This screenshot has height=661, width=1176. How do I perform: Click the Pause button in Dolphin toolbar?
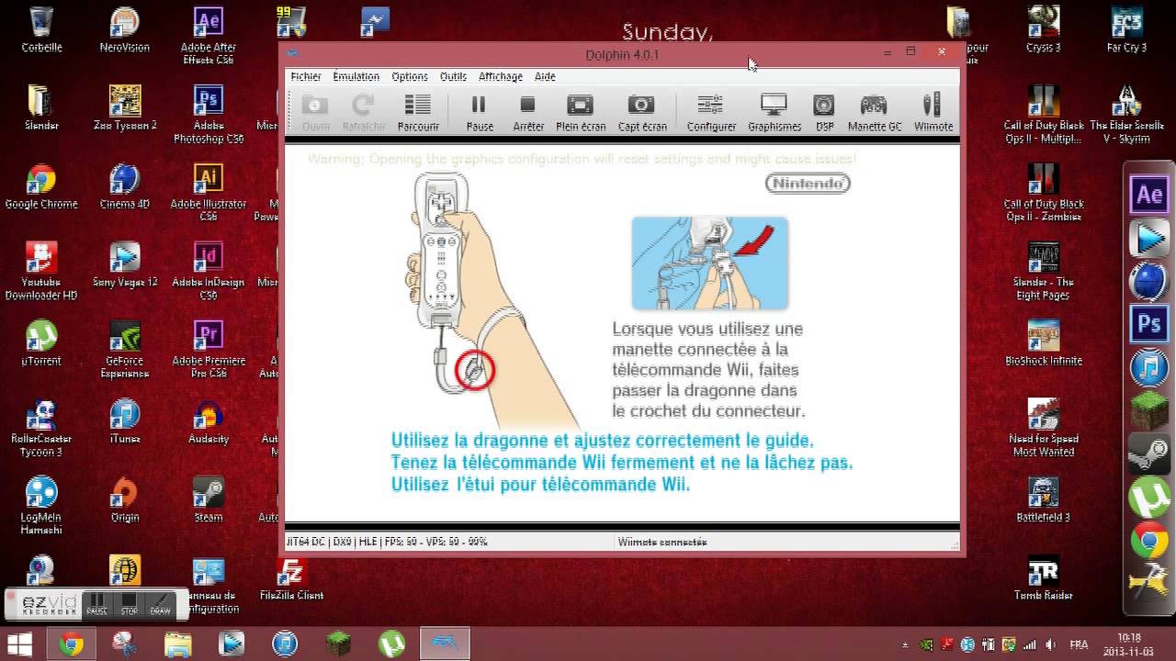(480, 113)
